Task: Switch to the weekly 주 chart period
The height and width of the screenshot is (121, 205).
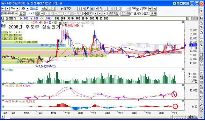Action: (88, 9)
